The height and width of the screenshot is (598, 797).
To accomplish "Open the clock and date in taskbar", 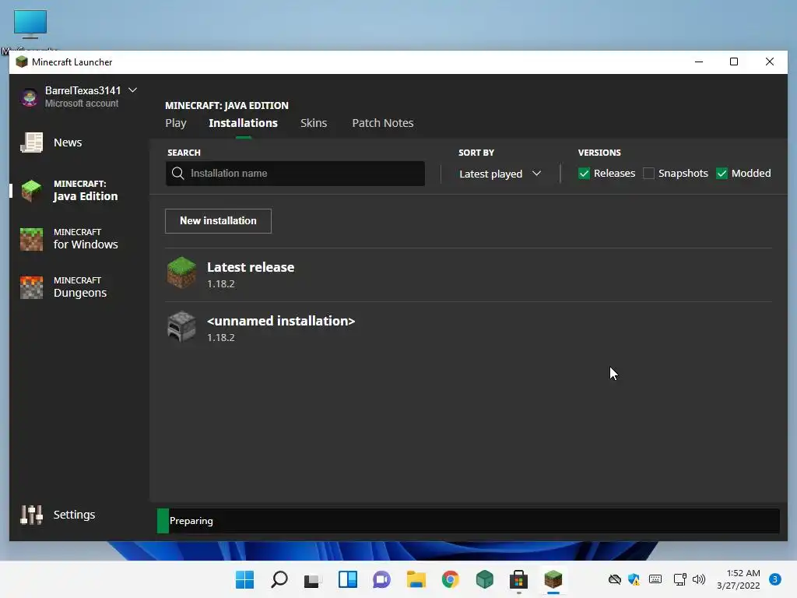I will pyautogui.click(x=739, y=579).
